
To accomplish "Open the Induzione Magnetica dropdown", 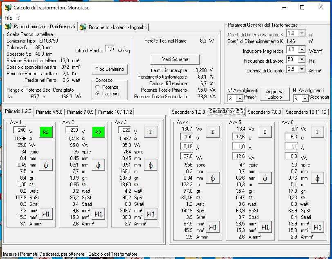I will click(302, 50).
